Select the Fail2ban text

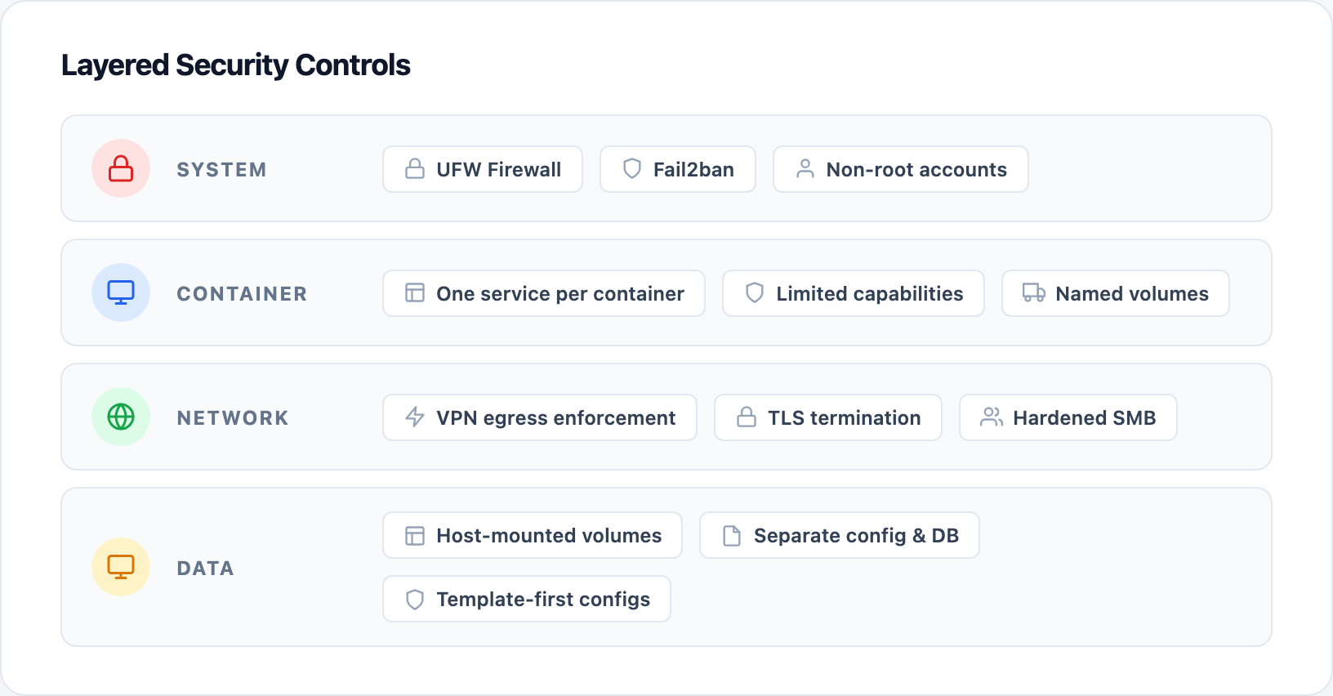[x=693, y=169]
